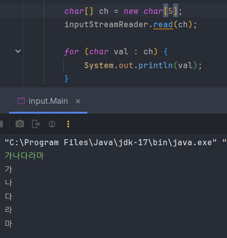Click the for keyword
Image resolution: width=227 pixels, height=238 pixels.
click(x=72, y=52)
